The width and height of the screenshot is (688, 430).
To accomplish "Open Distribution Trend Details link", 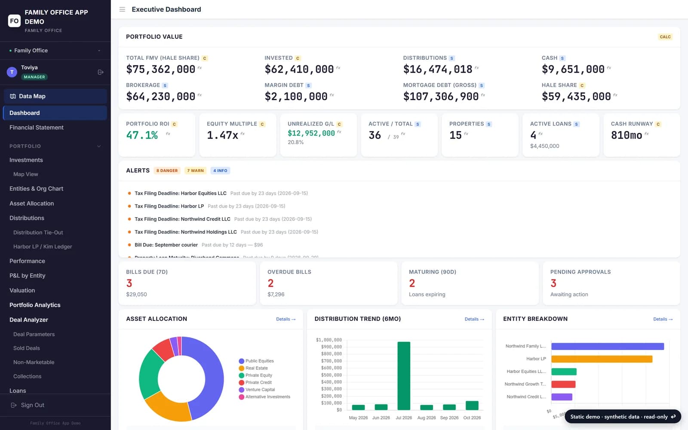I will click(x=474, y=319).
